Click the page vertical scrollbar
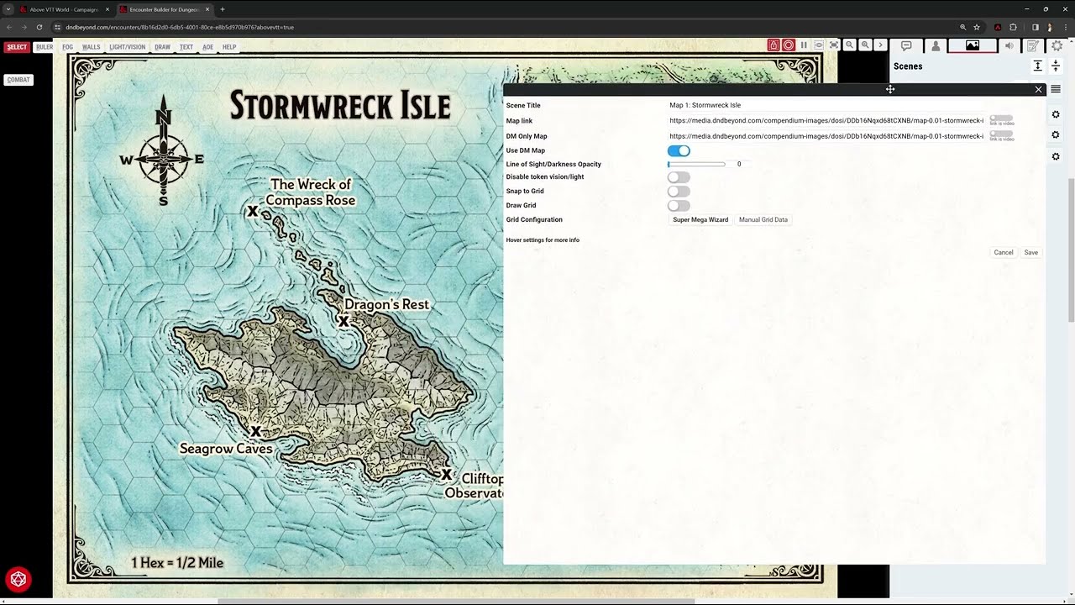 pyautogui.click(x=1072, y=250)
